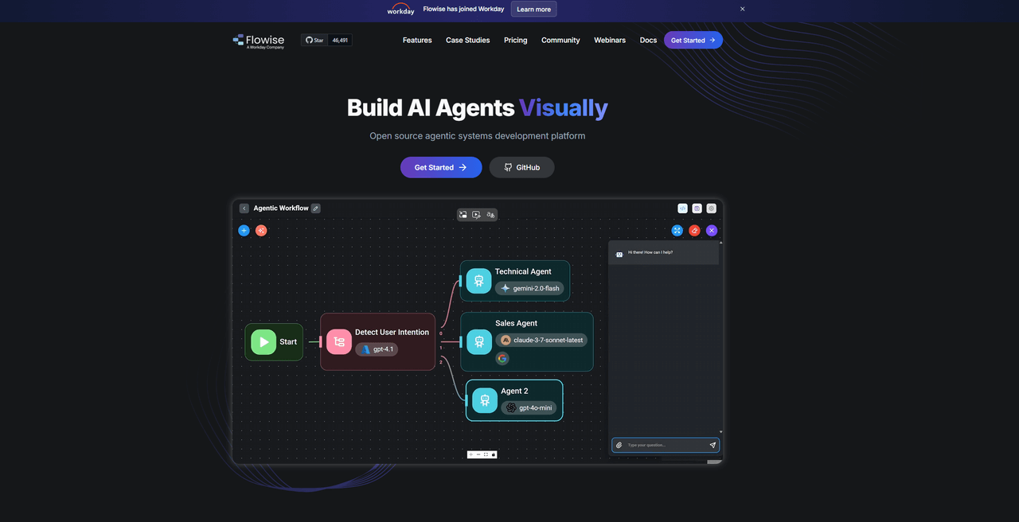Click the purple hero Get Started button
This screenshot has height=522, width=1019.
pyautogui.click(x=441, y=167)
